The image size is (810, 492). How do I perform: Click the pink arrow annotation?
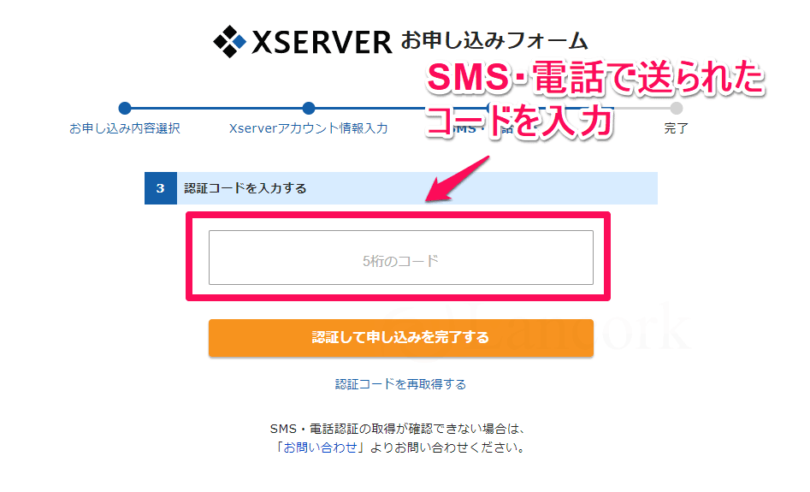457,179
